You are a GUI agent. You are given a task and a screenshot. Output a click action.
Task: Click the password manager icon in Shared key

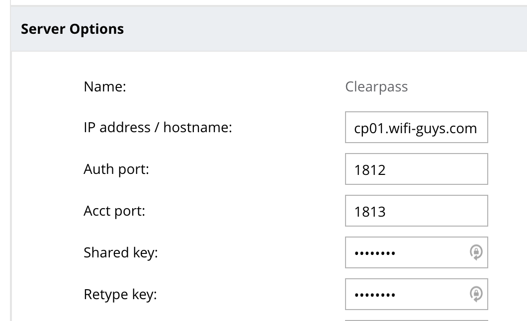coord(476,253)
